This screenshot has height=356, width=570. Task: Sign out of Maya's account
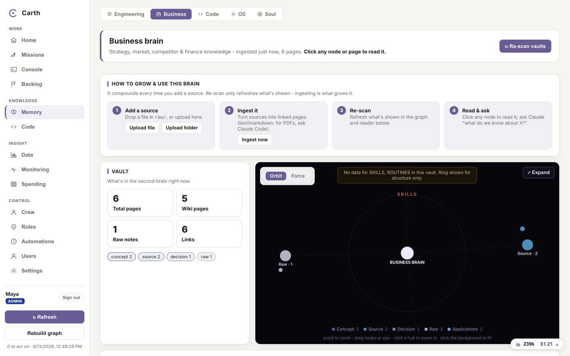point(71,297)
